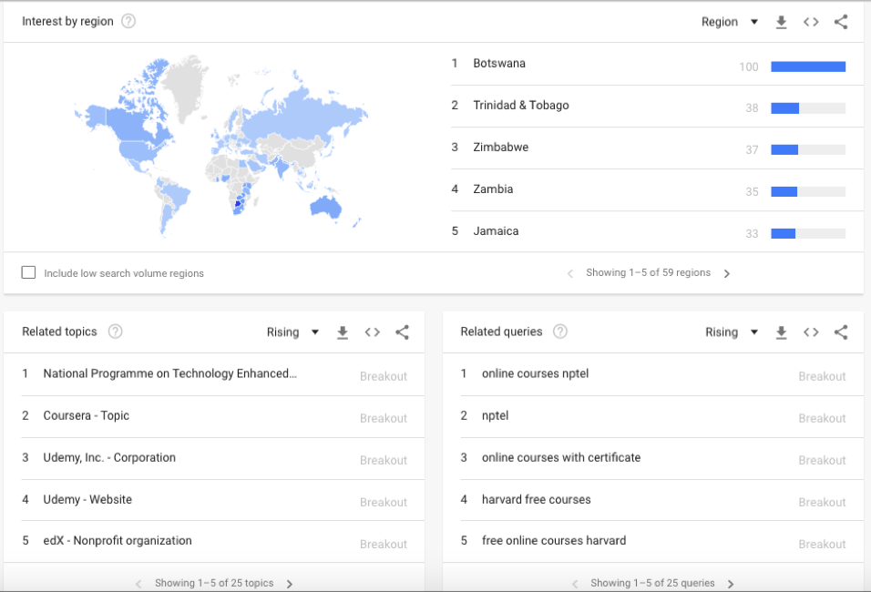
Task: Open 'harvard free courses' query
Action: (536, 499)
